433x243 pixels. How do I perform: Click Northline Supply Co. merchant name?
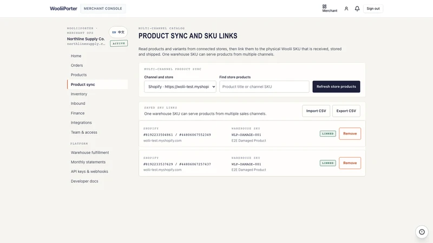point(86,39)
